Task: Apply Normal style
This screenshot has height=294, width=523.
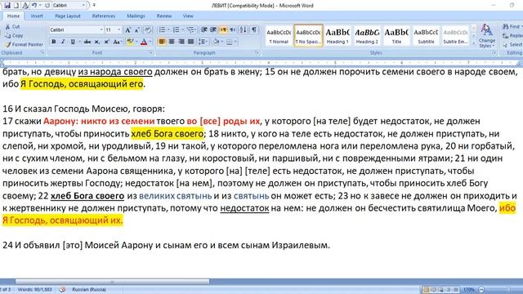Action: pos(279,36)
